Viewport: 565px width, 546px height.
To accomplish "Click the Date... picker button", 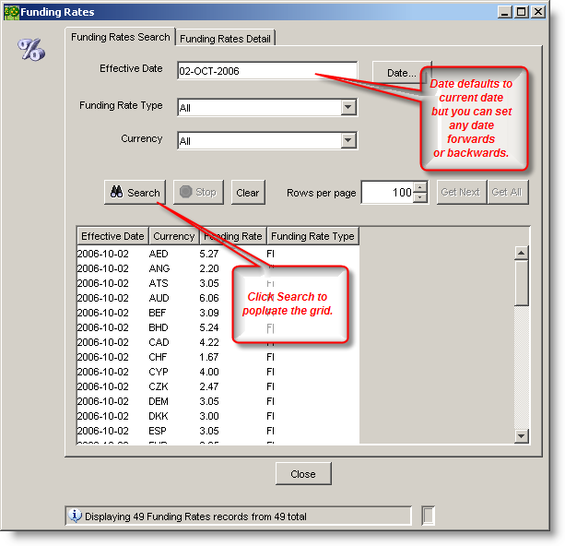I will 400,72.
